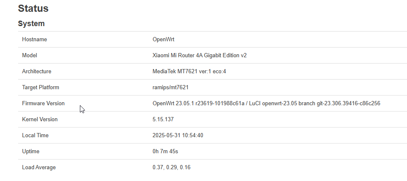Click the 0.37, 0.29, 0.16 load value
This screenshot has height=181, width=407.
tap(172, 168)
